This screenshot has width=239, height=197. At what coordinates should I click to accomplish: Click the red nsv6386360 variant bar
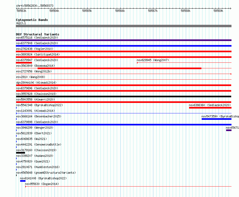[x=210, y=108]
